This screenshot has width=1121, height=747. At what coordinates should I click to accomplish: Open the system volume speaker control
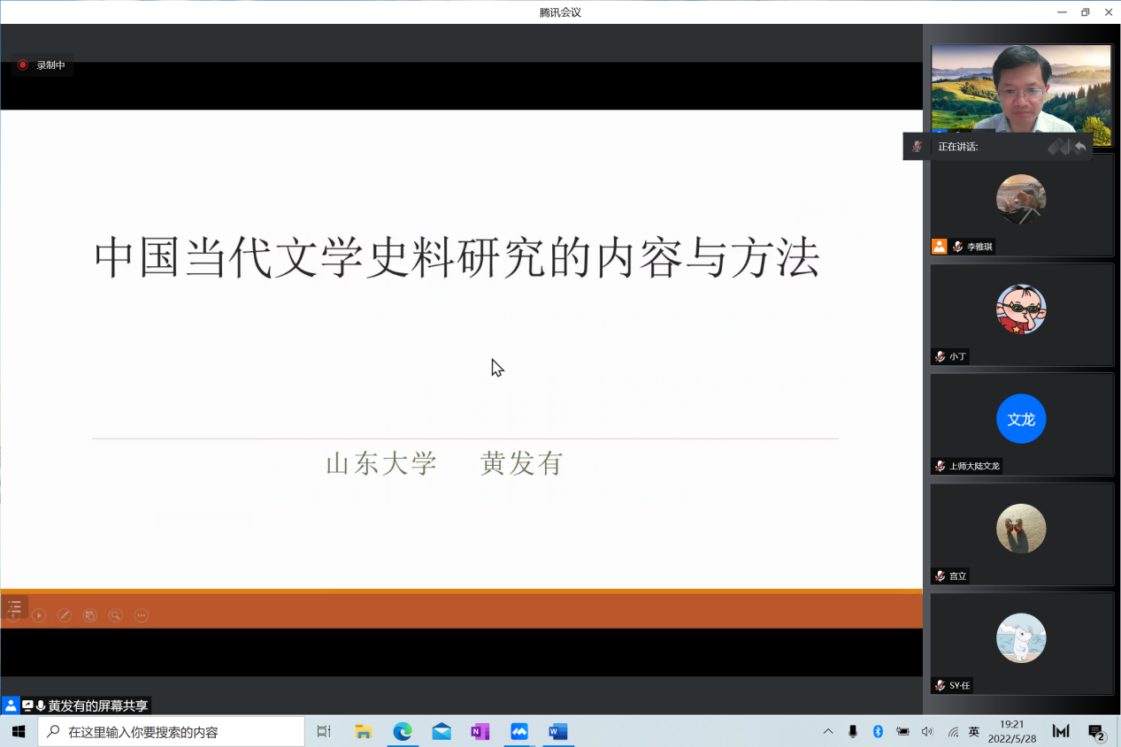[x=927, y=732]
